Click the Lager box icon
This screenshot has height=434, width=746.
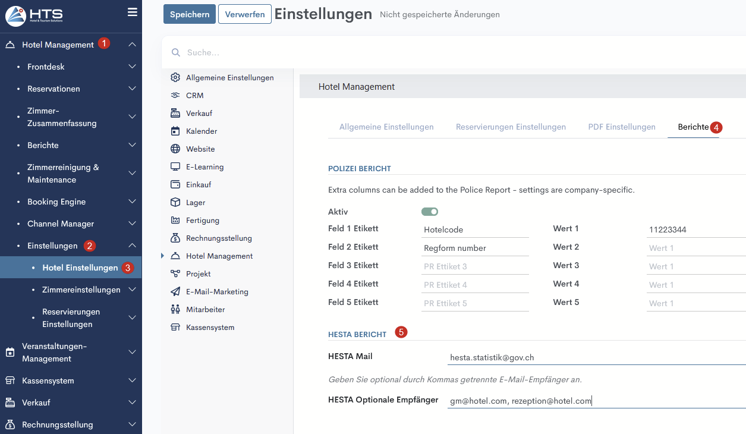coord(175,202)
